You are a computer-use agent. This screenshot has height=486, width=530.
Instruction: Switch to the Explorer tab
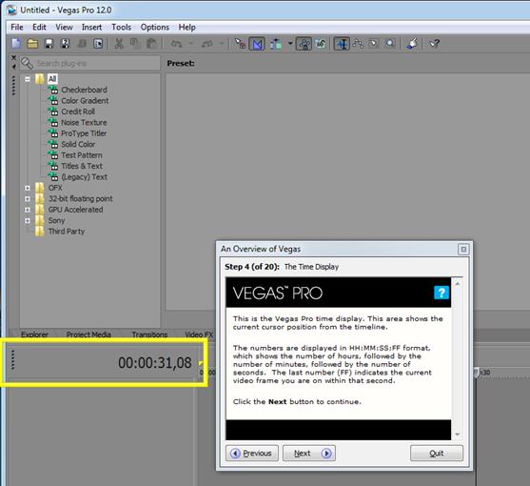pyautogui.click(x=34, y=334)
